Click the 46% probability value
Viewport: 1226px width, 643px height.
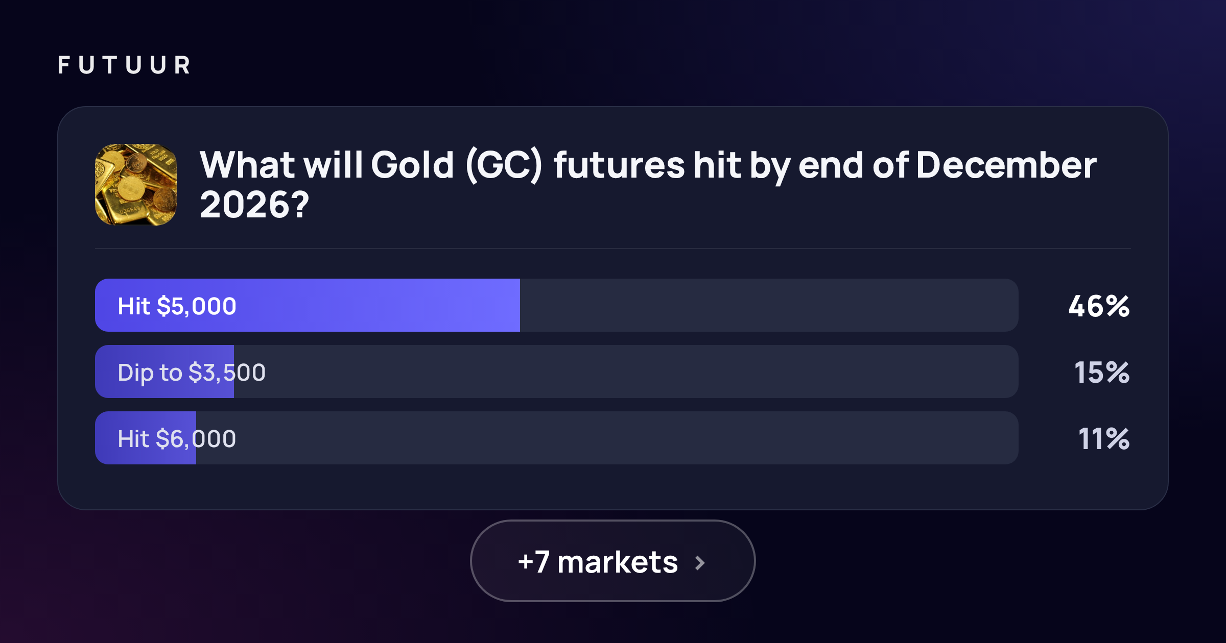[x=1099, y=306]
